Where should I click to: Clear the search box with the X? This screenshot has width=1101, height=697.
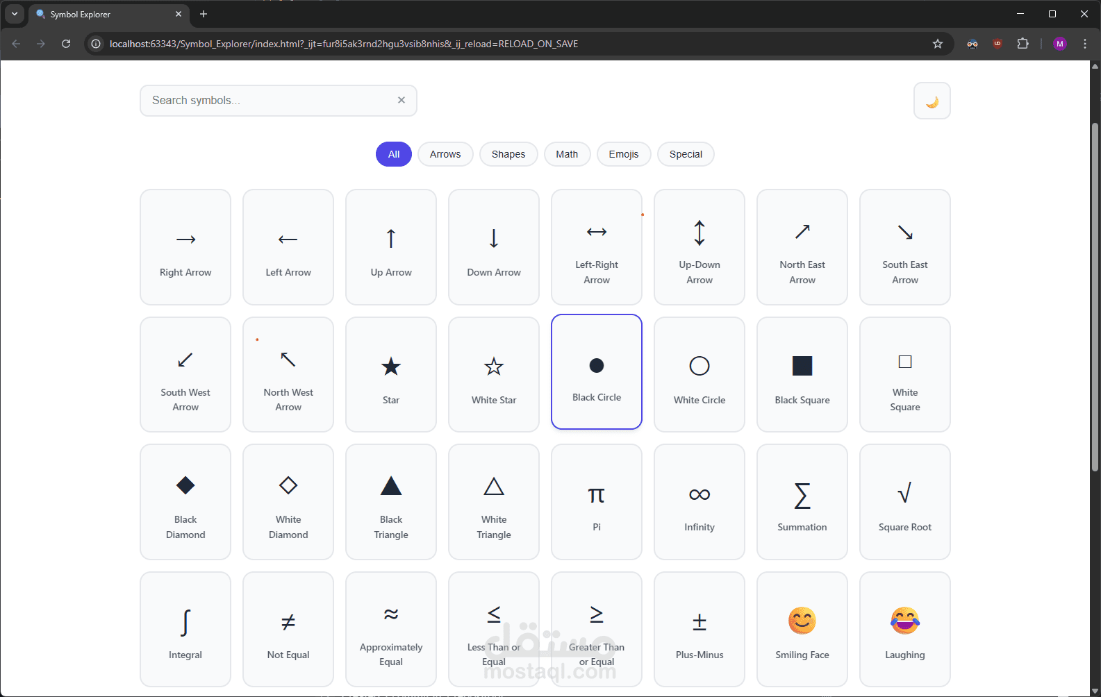click(402, 100)
